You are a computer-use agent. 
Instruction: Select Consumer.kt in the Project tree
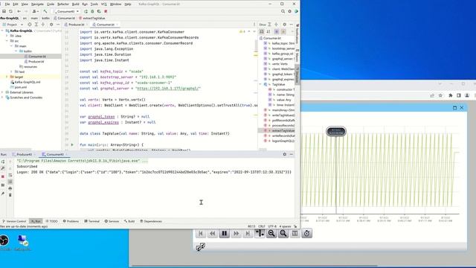(x=37, y=57)
